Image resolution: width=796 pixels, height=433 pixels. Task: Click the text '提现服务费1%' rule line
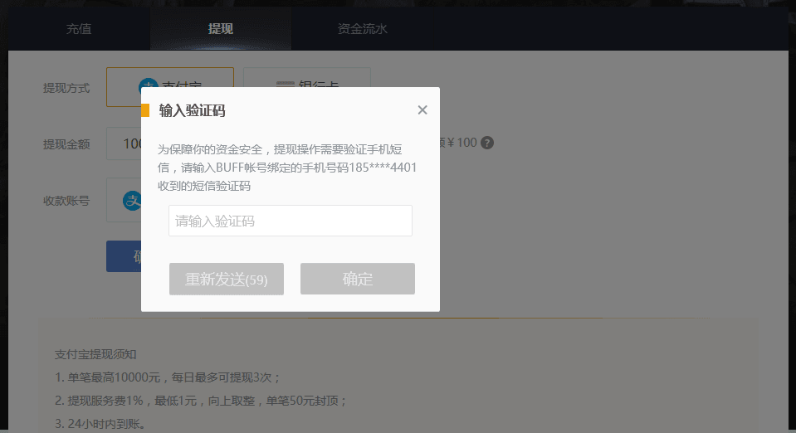201,401
